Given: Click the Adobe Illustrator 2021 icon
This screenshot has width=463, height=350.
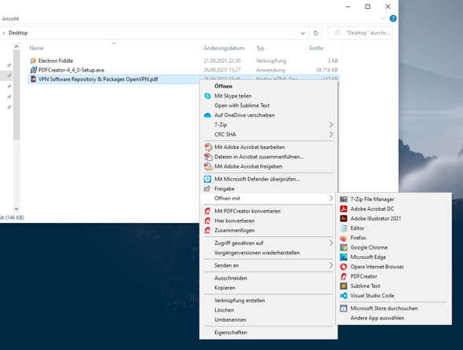Looking at the screenshot, I should click(x=344, y=219).
